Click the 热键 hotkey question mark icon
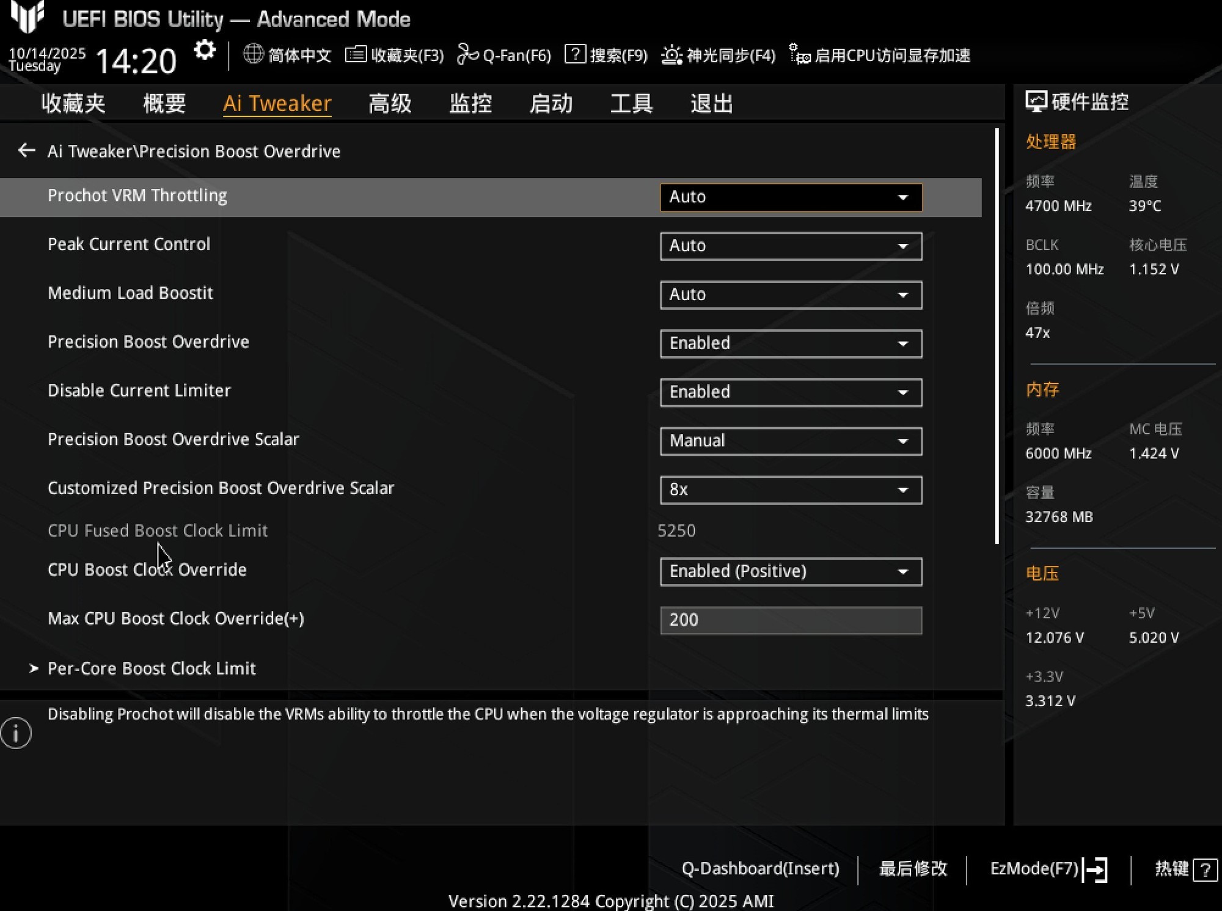 click(1205, 869)
